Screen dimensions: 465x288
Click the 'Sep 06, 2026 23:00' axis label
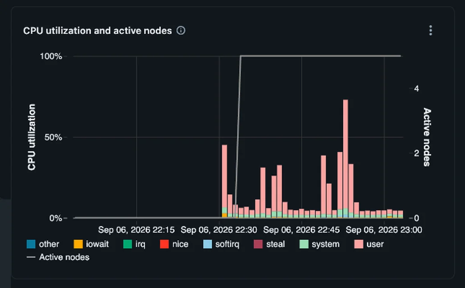point(384,230)
